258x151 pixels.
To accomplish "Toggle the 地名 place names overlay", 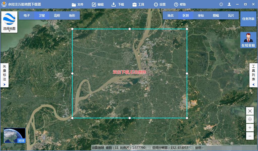I will (171, 15).
